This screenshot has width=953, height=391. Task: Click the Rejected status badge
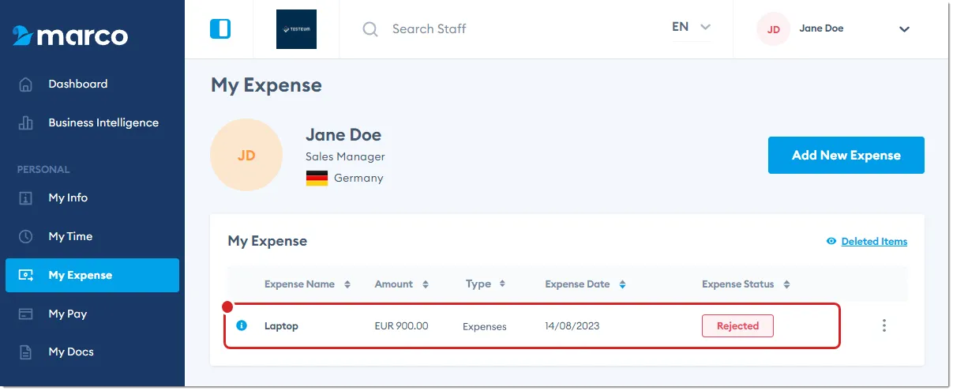tap(737, 325)
